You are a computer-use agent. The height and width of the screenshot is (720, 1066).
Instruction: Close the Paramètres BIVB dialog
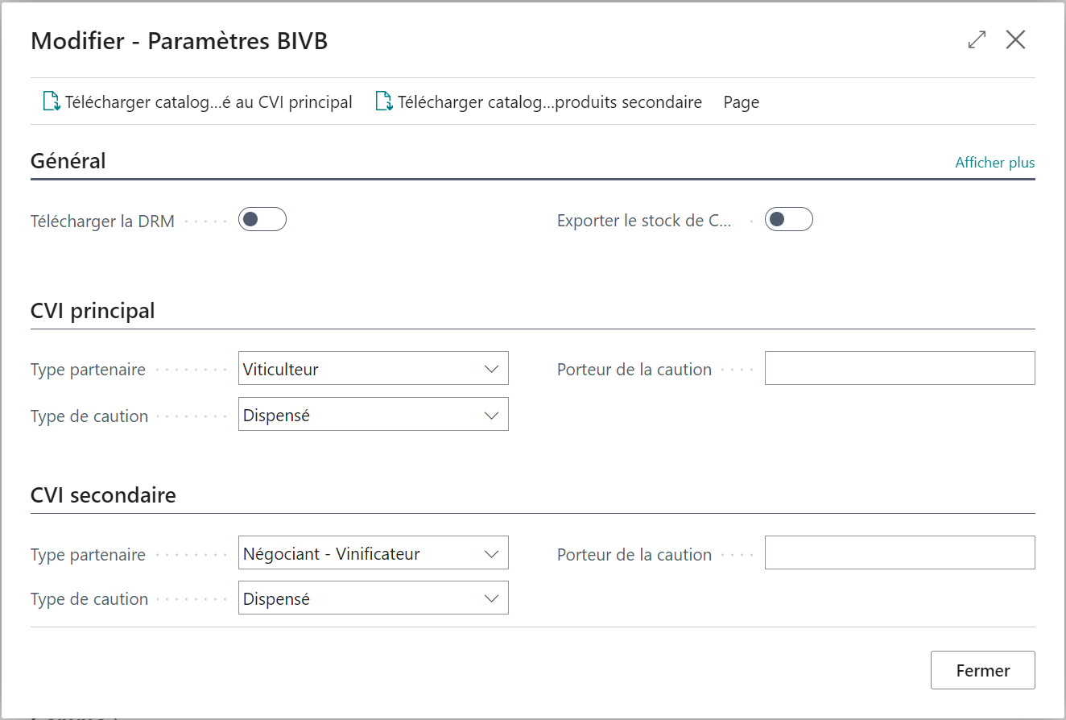coord(1015,40)
